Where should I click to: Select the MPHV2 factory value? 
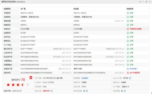click(x=24, y=25)
